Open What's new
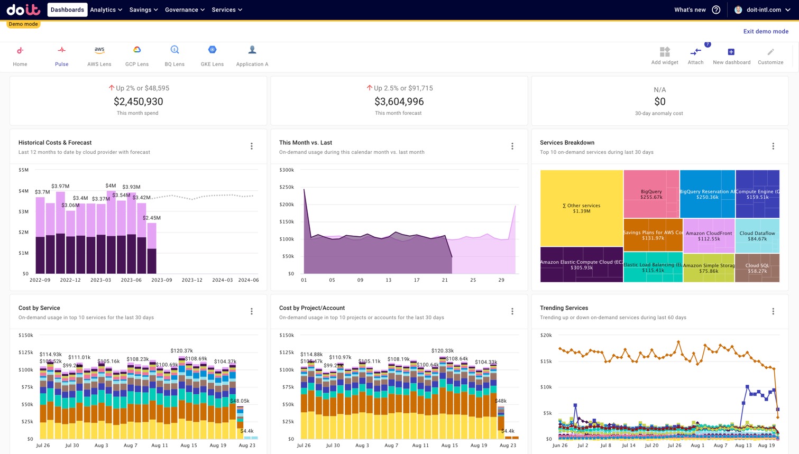The height and width of the screenshot is (454, 799). [690, 10]
